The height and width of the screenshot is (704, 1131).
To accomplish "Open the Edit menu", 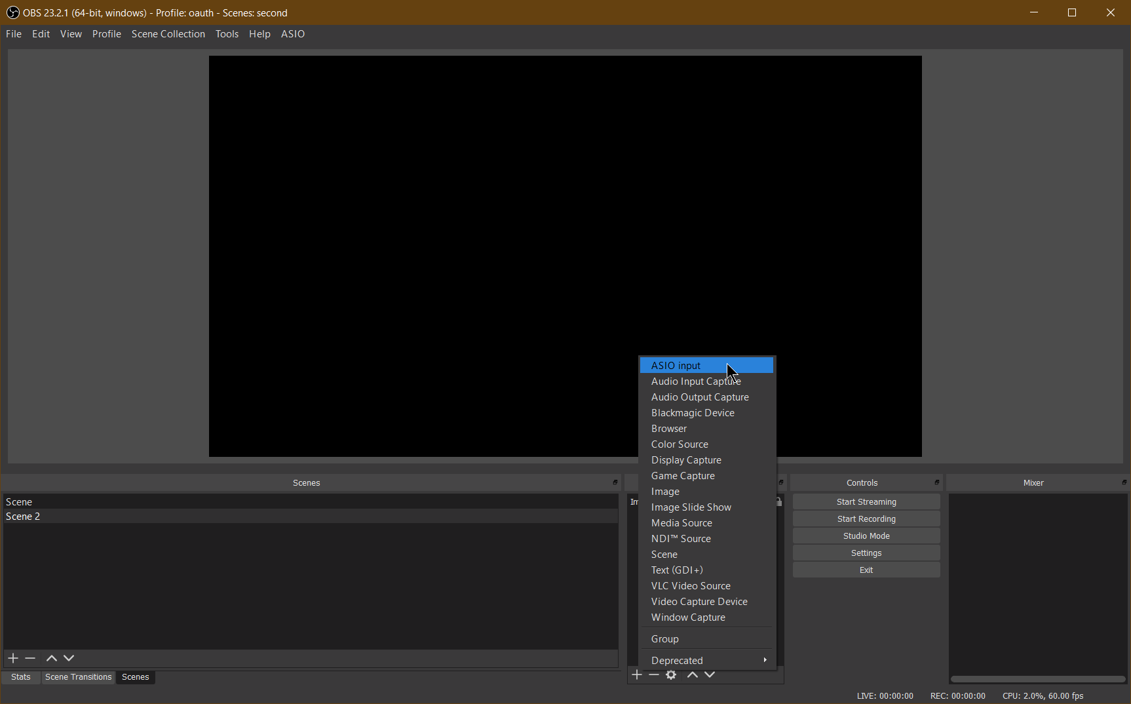I will pyautogui.click(x=41, y=34).
